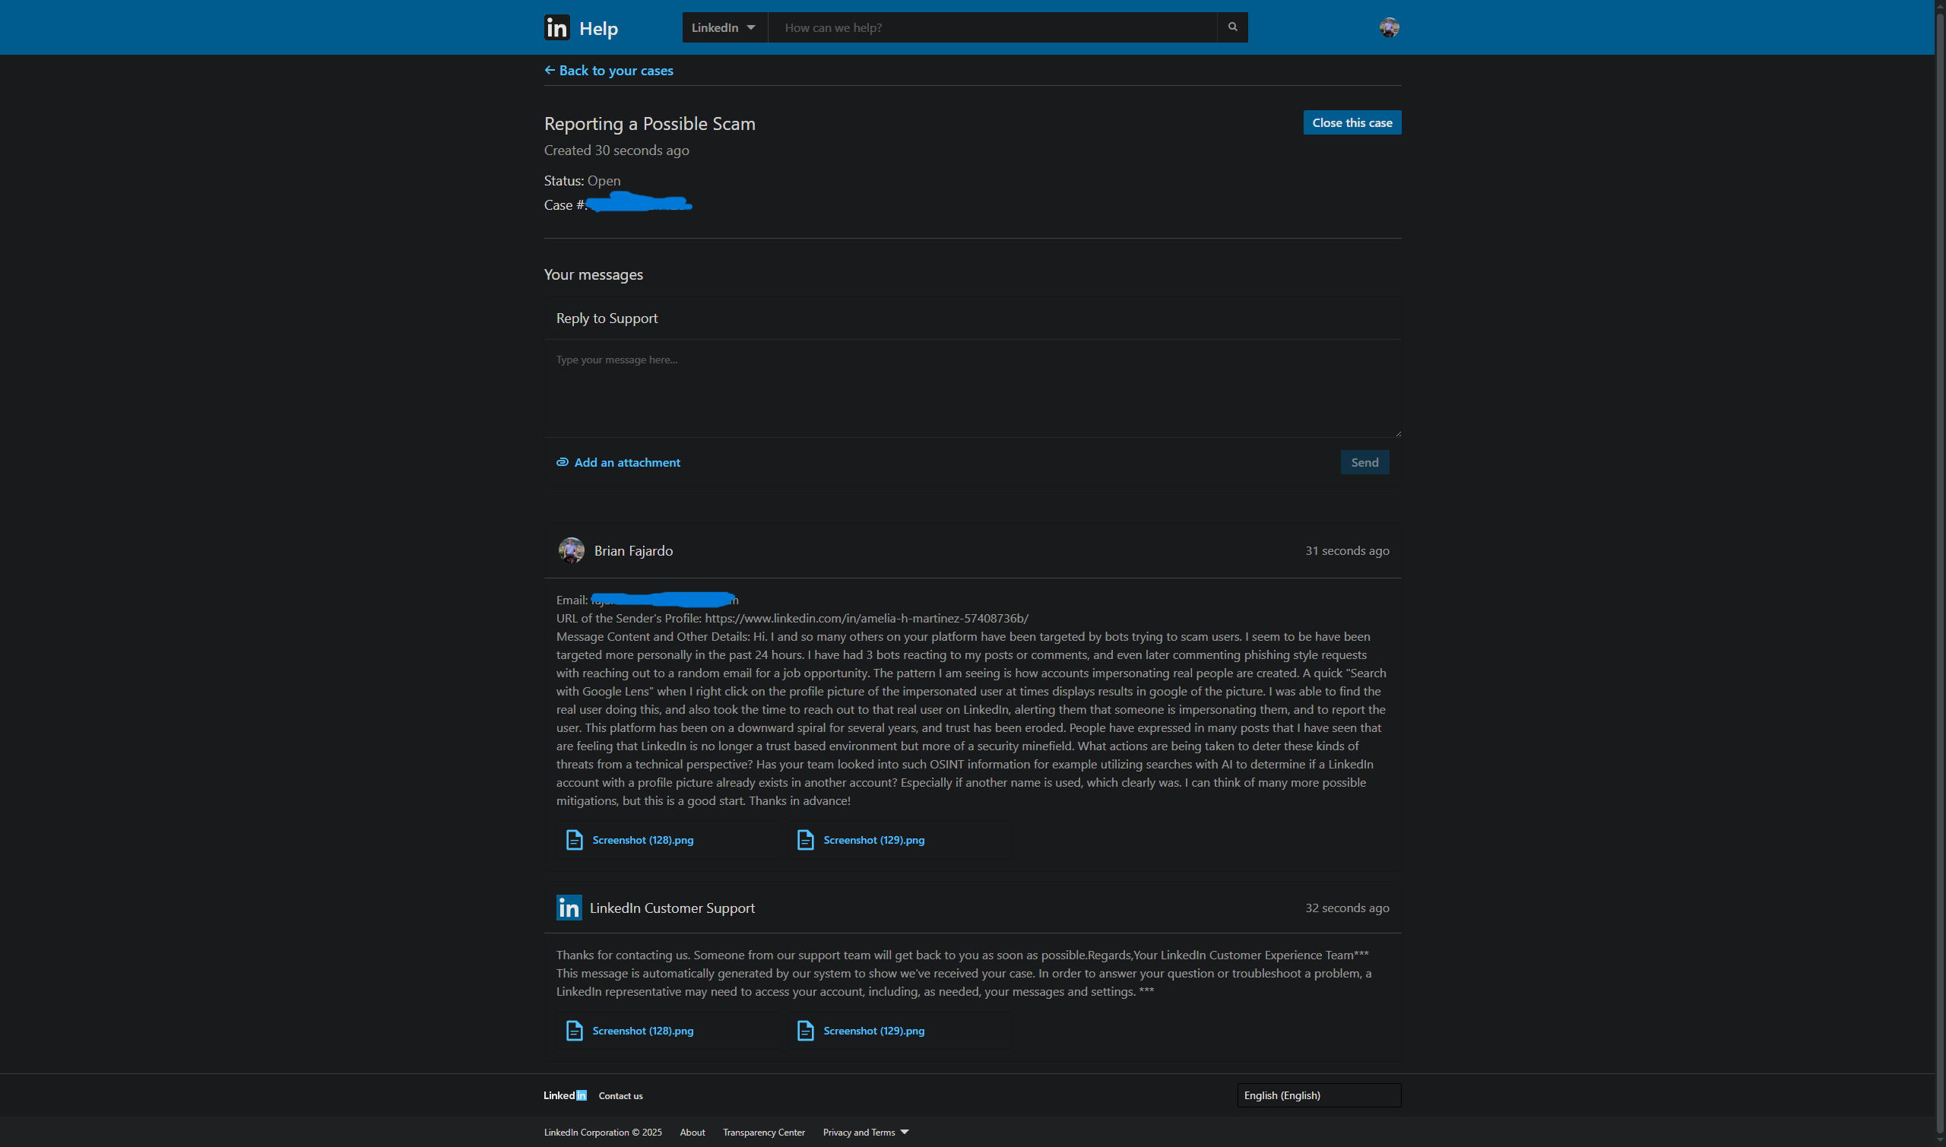The width and height of the screenshot is (1946, 1147).
Task: Send the reply message
Action: tap(1364, 462)
